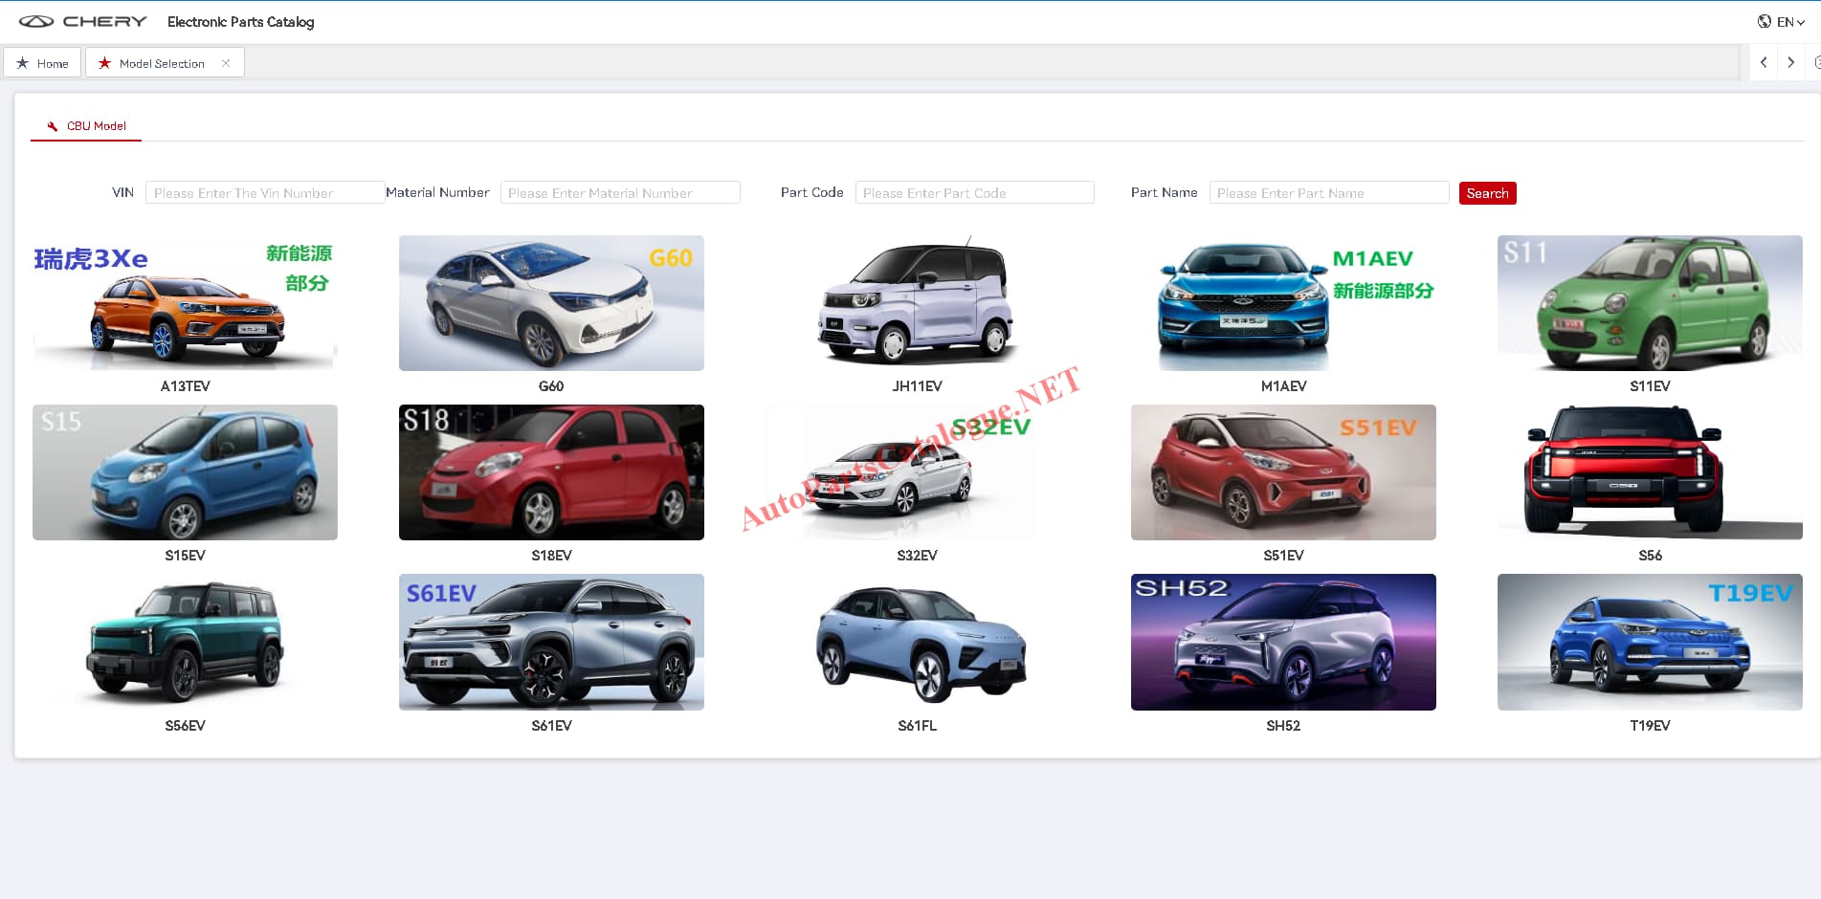
Task: Click the Electronic Parts Catalog title
Action: (240, 21)
